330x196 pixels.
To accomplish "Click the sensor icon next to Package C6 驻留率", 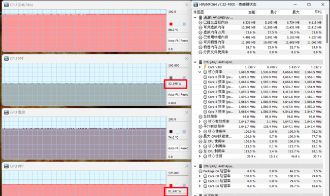I will (x=201, y=171).
